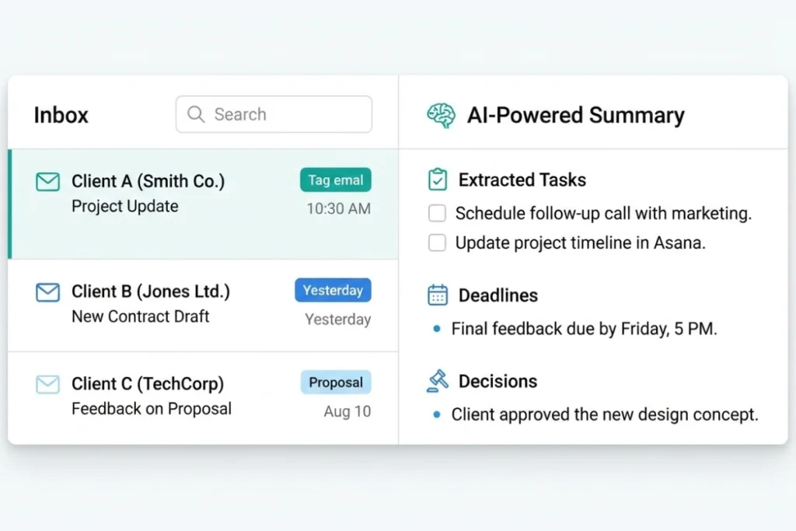Click the Tag emal label on Client A

335,180
